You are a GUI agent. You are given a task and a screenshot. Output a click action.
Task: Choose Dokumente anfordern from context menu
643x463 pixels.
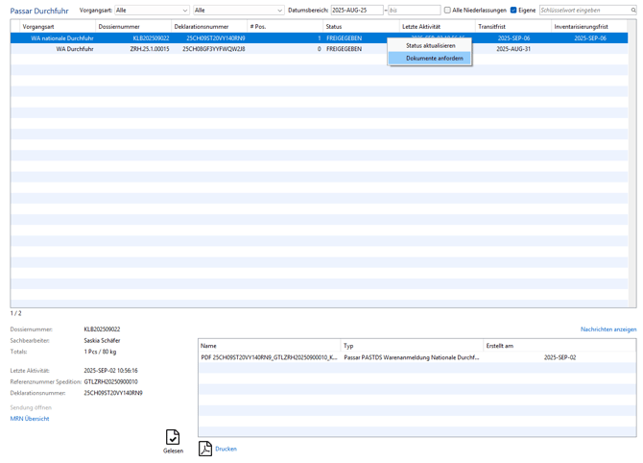[x=430, y=59]
